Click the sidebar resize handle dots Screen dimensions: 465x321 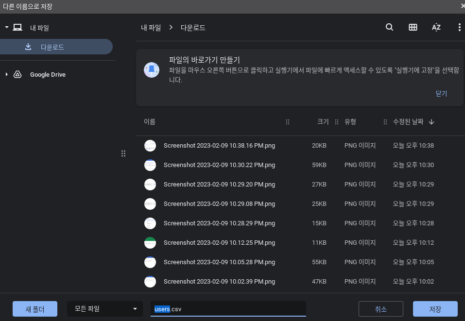tap(123, 153)
